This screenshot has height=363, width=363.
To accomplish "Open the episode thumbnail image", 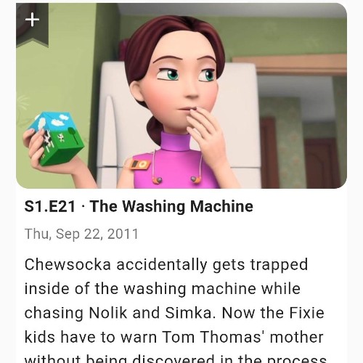I will click(181, 96).
